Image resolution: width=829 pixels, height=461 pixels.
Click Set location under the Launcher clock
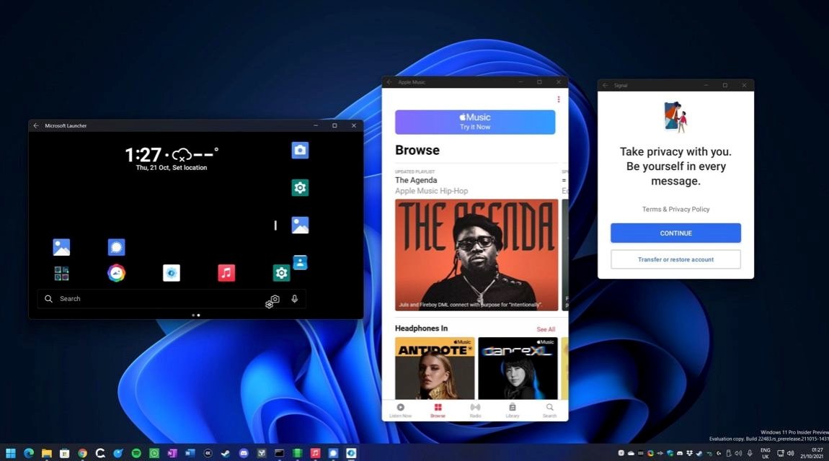tap(190, 168)
